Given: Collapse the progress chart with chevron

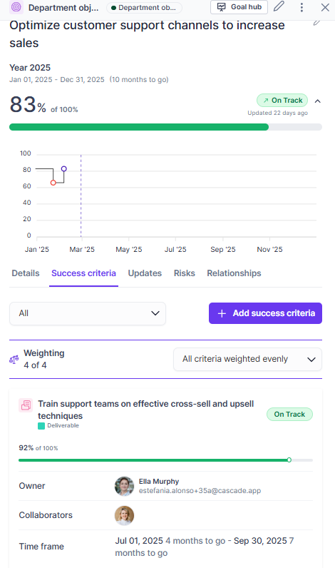Looking at the screenshot, I should [318, 101].
